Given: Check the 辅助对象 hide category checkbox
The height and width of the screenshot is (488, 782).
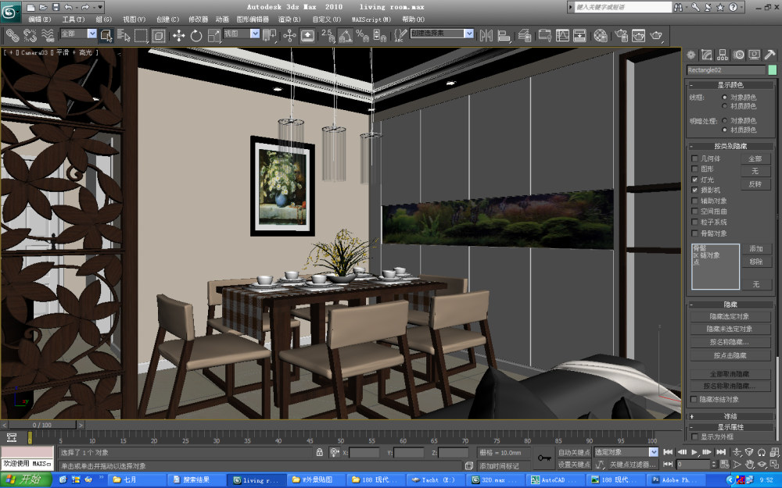Looking at the screenshot, I should click(694, 201).
